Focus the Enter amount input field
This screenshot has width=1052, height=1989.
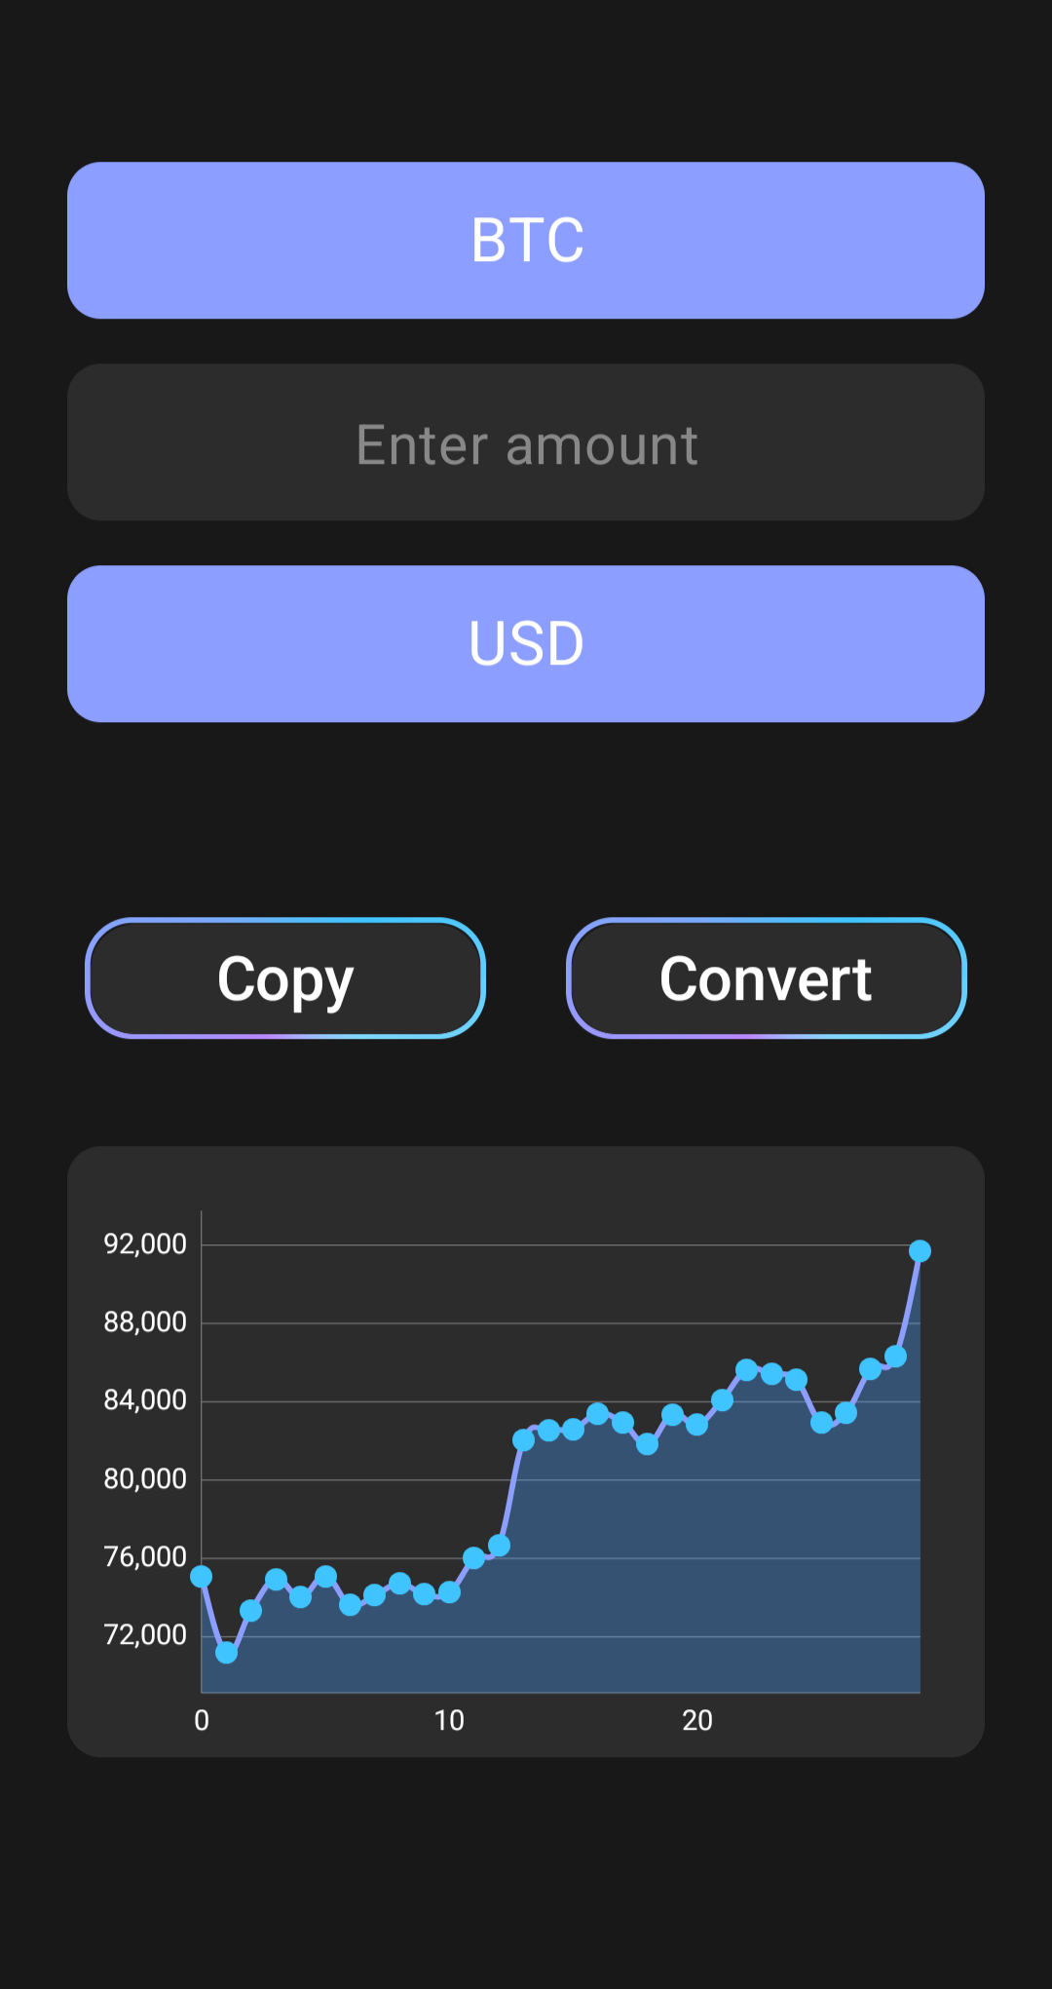coord(526,442)
